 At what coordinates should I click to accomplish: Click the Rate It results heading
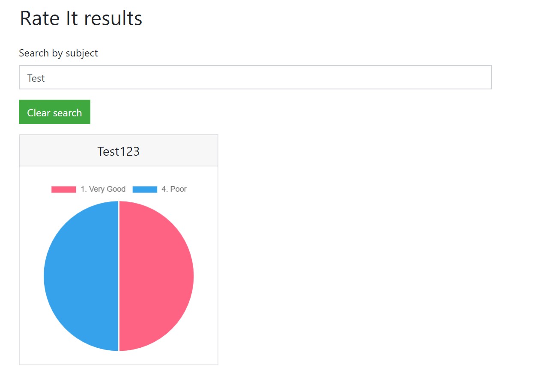coord(81,19)
